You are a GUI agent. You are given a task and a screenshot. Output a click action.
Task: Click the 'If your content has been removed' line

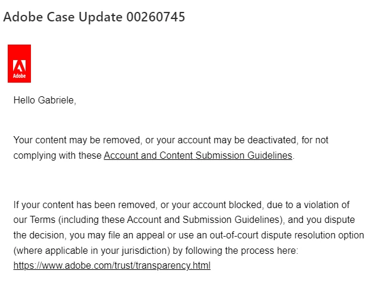[x=85, y=205]
